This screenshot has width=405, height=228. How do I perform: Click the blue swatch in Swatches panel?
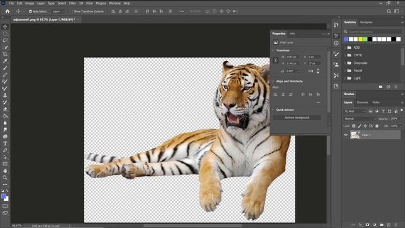point(346,39)
